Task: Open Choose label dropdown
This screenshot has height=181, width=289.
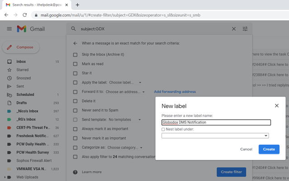Action: click(125, 83)
